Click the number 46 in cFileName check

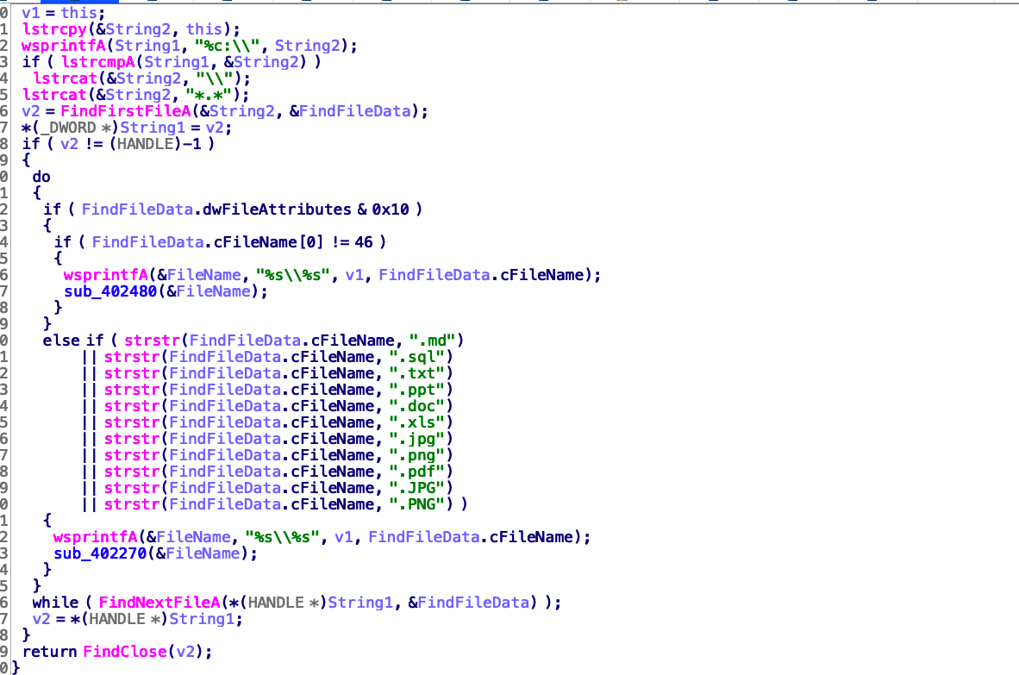(x=364, y=242)
